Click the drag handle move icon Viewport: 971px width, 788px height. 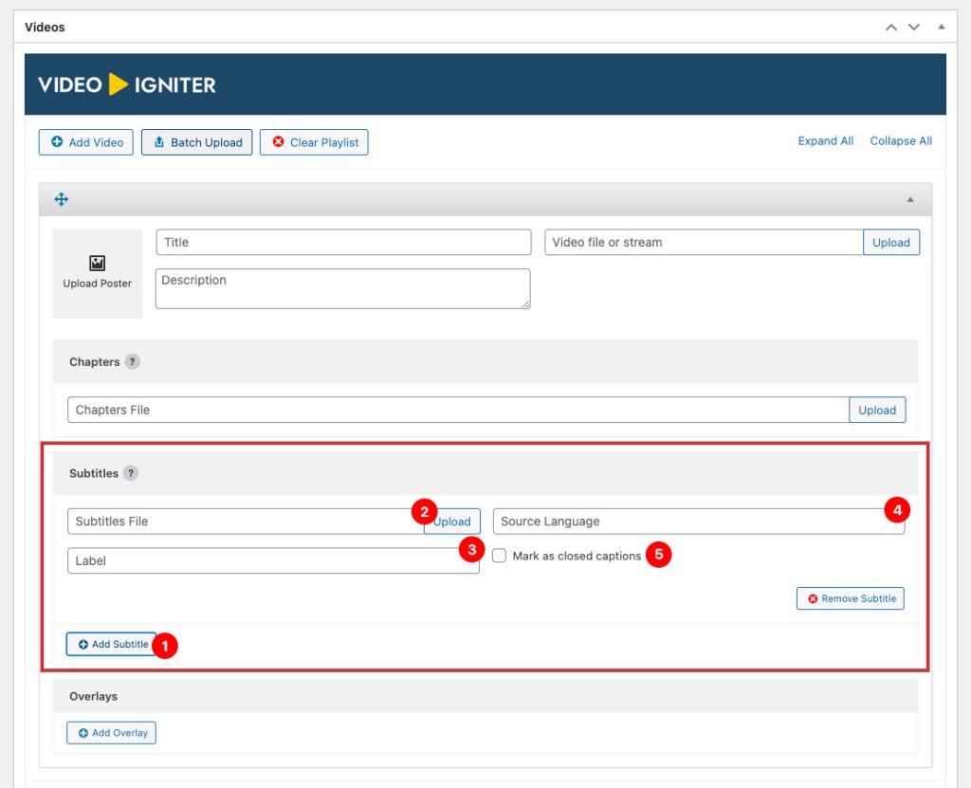[62, 199]
